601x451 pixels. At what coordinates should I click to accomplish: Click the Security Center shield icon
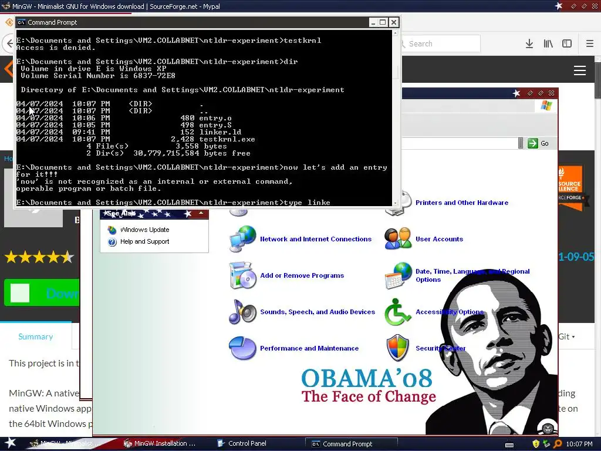point(398,348)
